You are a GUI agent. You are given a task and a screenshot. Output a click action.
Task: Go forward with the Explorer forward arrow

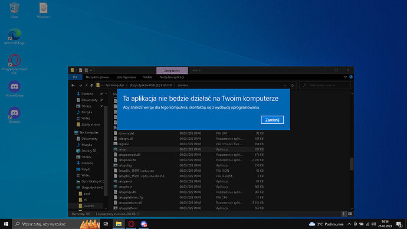pyautogui.click(x=80, y=85)
